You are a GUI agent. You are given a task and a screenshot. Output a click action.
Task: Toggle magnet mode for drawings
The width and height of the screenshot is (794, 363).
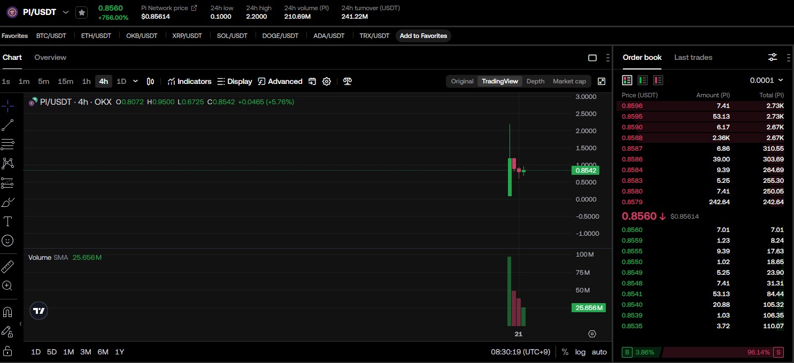[x=7, y=312]
